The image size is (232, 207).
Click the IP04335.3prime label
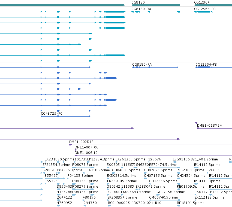pos(70,170)
